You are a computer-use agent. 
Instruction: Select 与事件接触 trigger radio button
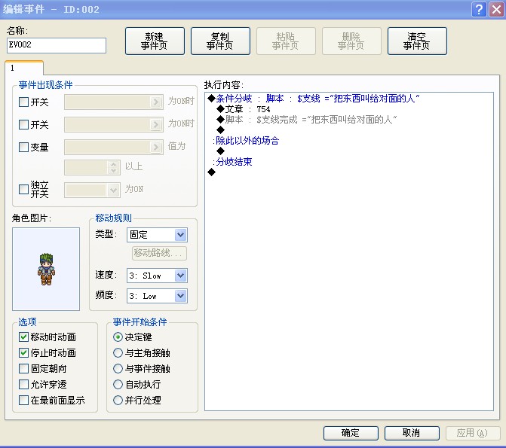(x=118, y=368)
